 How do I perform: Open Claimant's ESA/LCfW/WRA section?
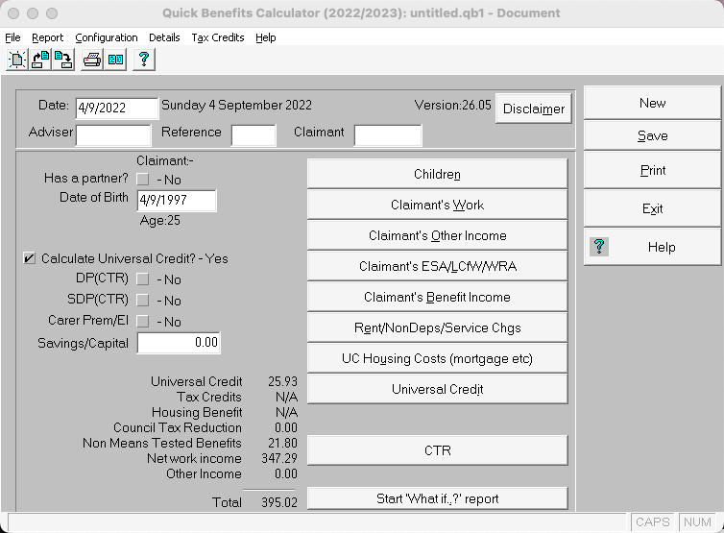click(437, 266)
